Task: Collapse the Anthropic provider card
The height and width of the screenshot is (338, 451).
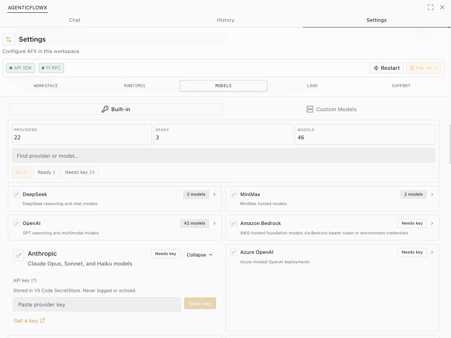Action: (200, 255)
